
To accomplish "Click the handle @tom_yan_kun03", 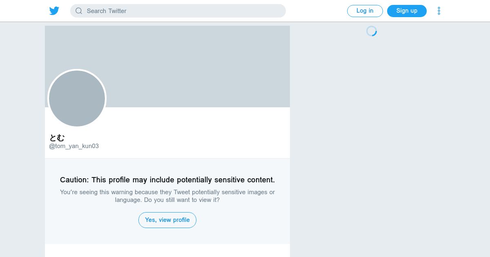I will coord(74,146).
